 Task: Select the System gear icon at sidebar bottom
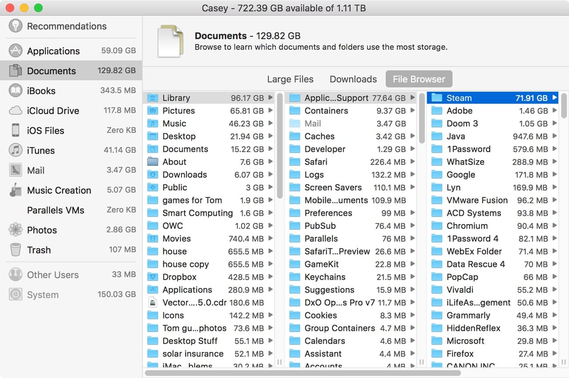click(15, 294)
